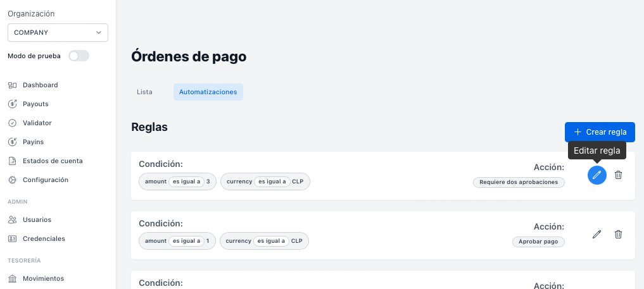Open Validator in the sidebar
This screenshot has width=644, height=289.
[37, 123]
